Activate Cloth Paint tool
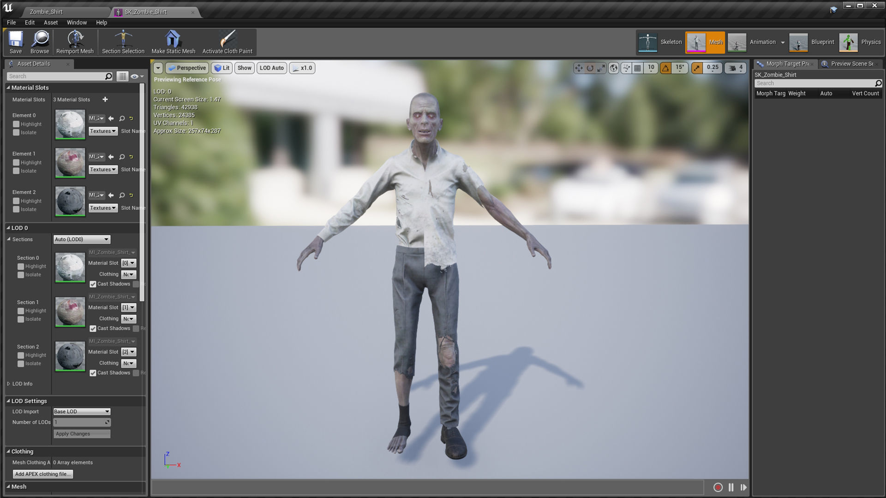The image size is (886, 498). (227, 42)
